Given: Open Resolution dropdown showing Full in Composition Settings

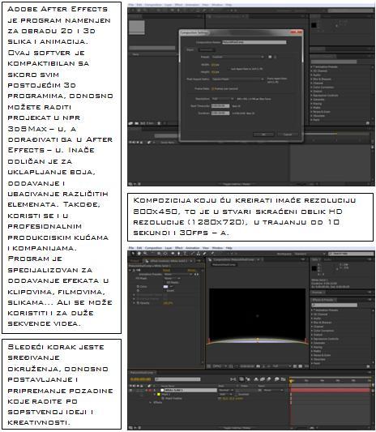Looking at the screenshot, I should [223, 99].
